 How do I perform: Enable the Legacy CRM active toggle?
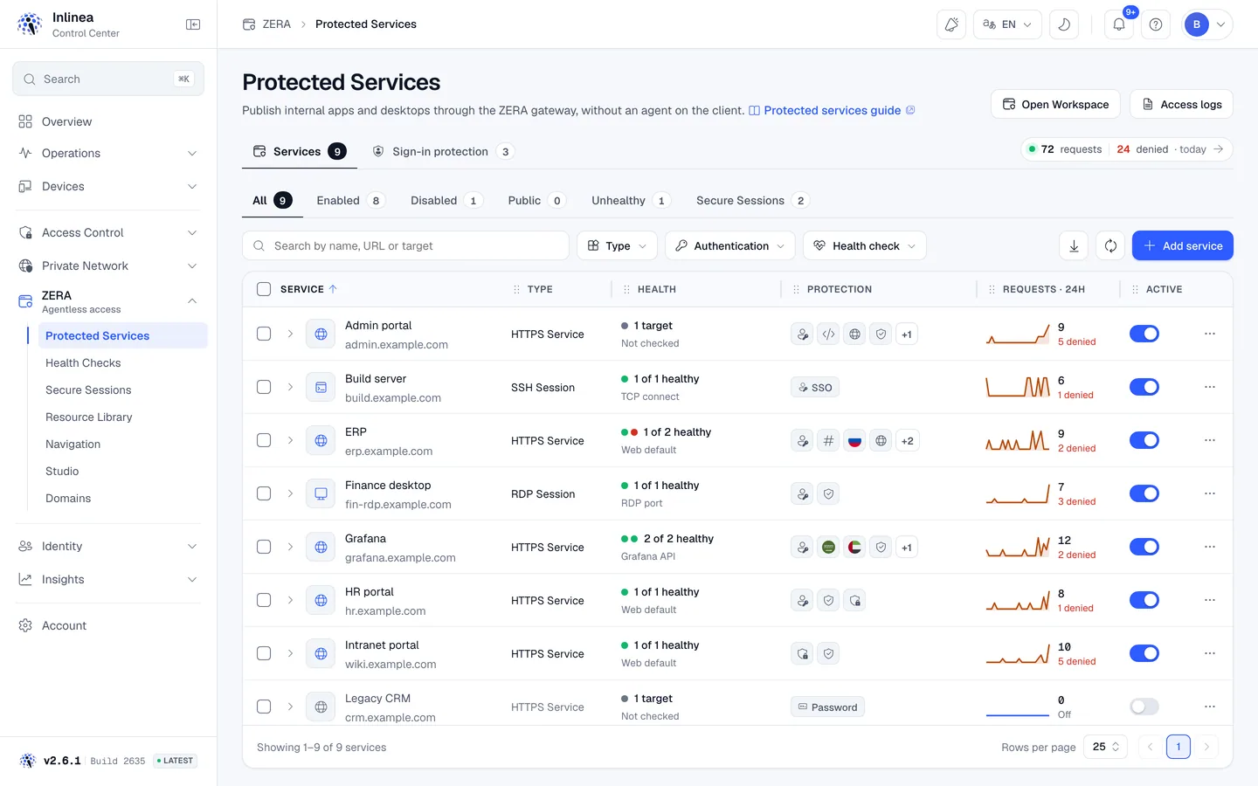[1144, 707]
